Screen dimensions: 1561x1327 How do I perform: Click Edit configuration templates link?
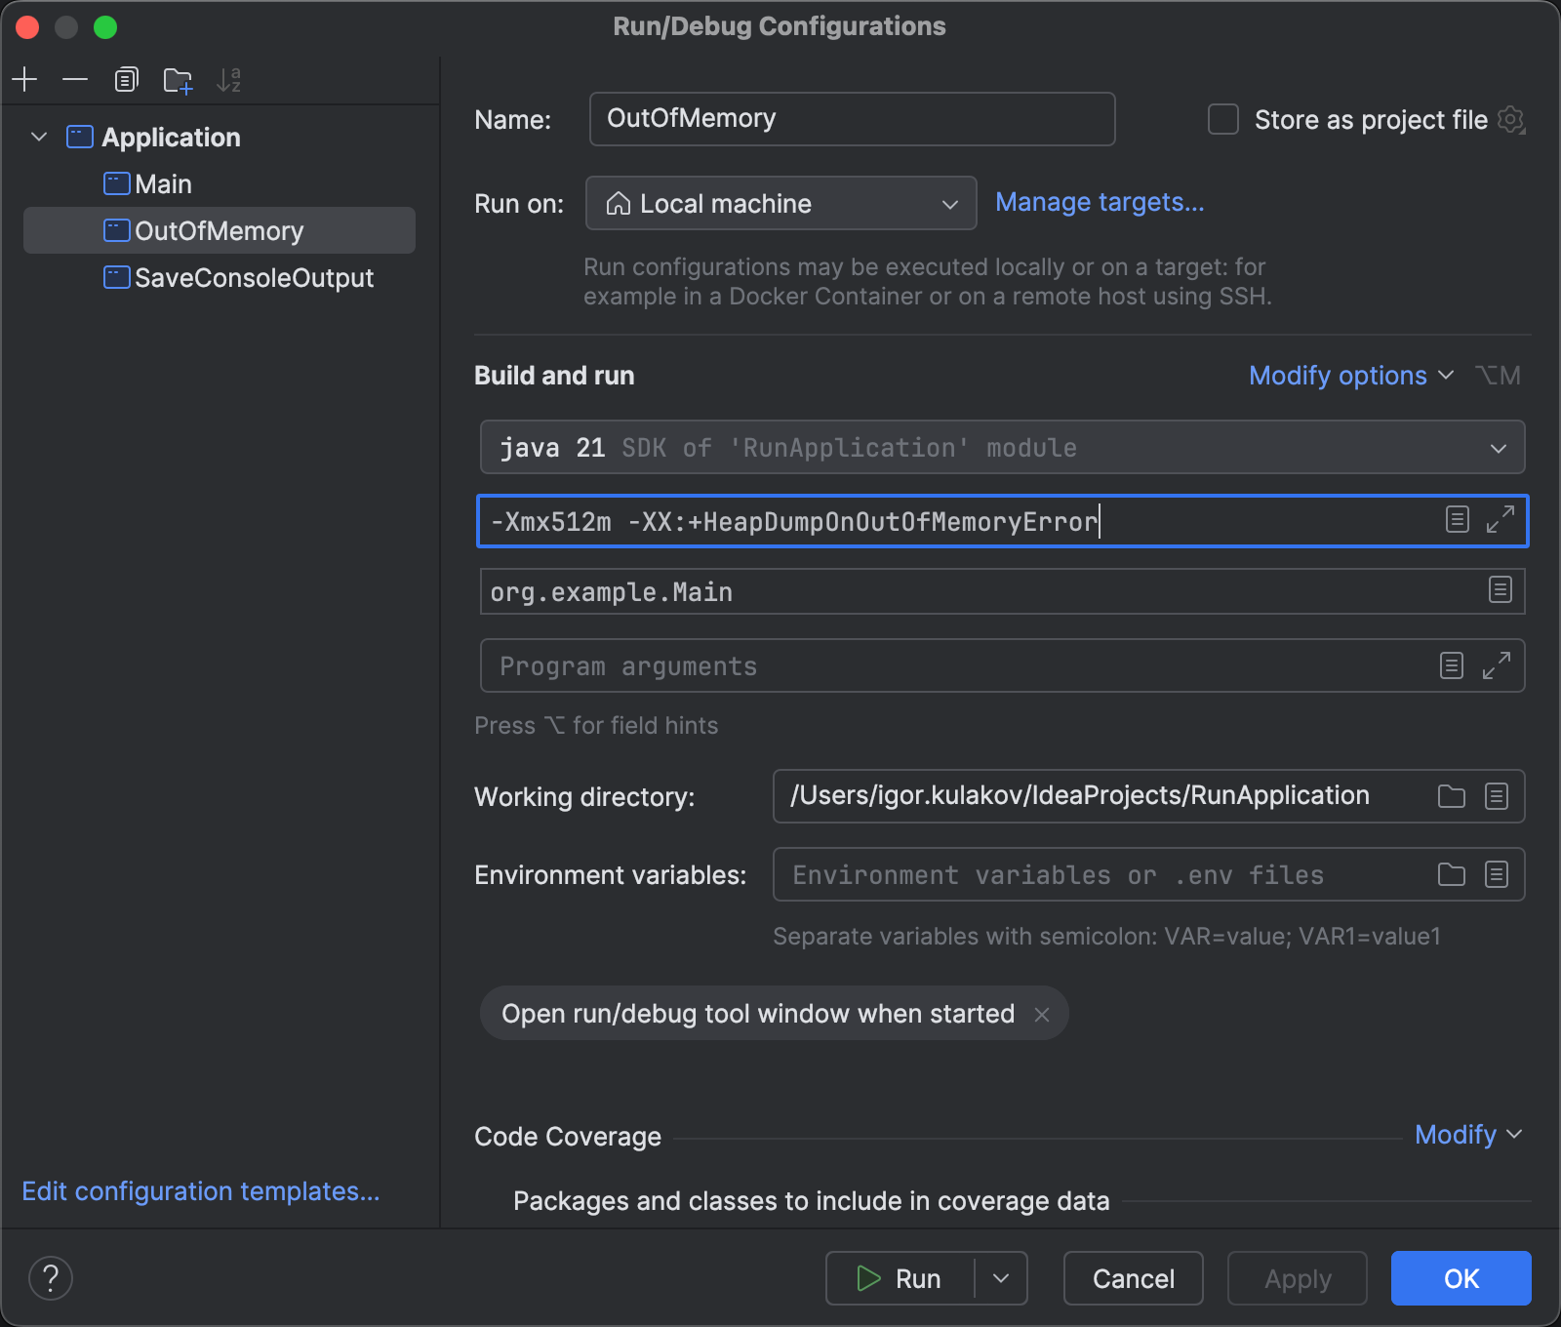[x=201, y=1191]
